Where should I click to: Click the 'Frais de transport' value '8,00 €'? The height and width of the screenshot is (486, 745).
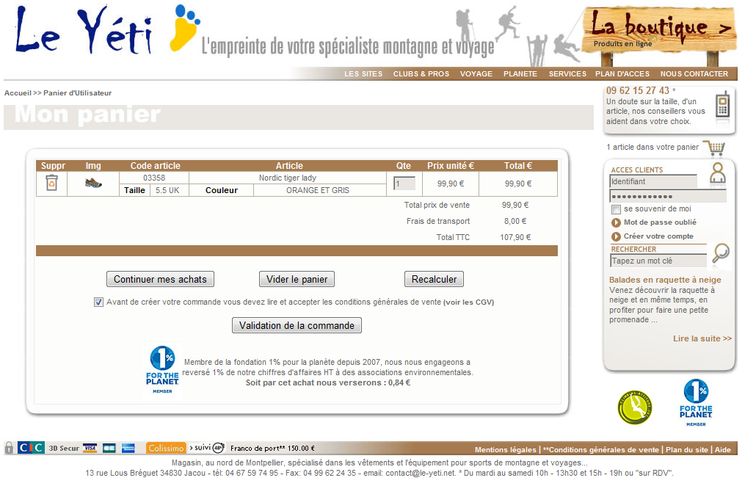pos(515,221)
